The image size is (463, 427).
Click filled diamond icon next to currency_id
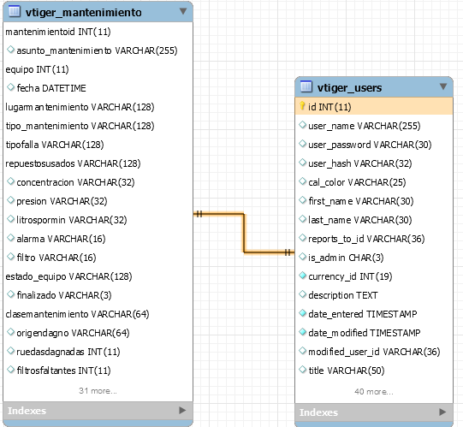tap(302, 276)
